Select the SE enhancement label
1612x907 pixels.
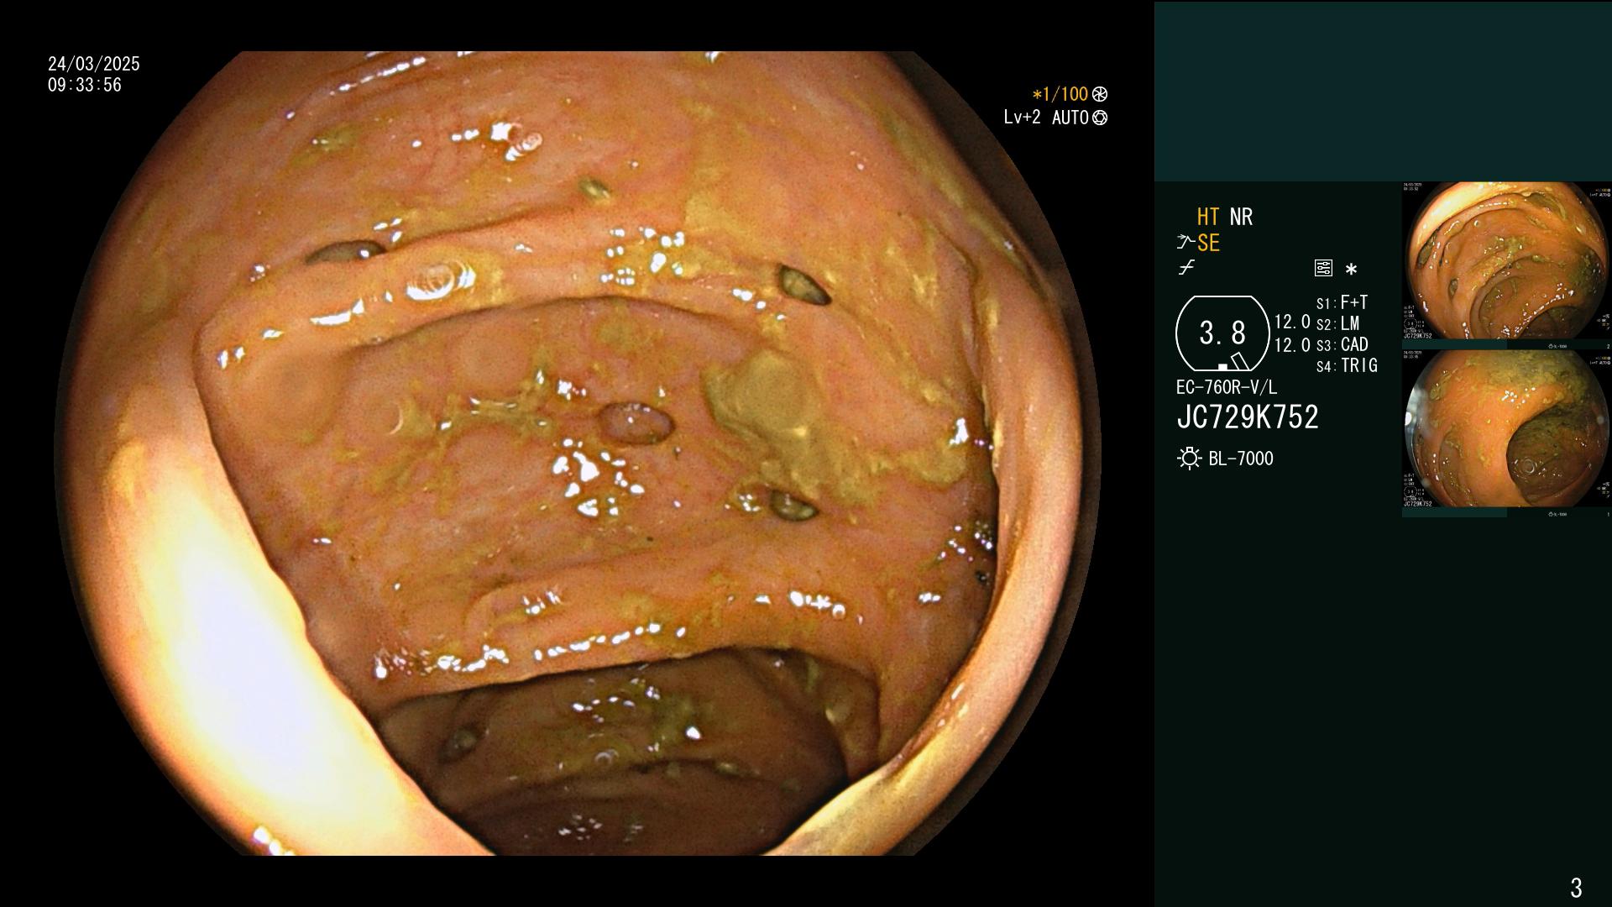[x=1208, y=243]
